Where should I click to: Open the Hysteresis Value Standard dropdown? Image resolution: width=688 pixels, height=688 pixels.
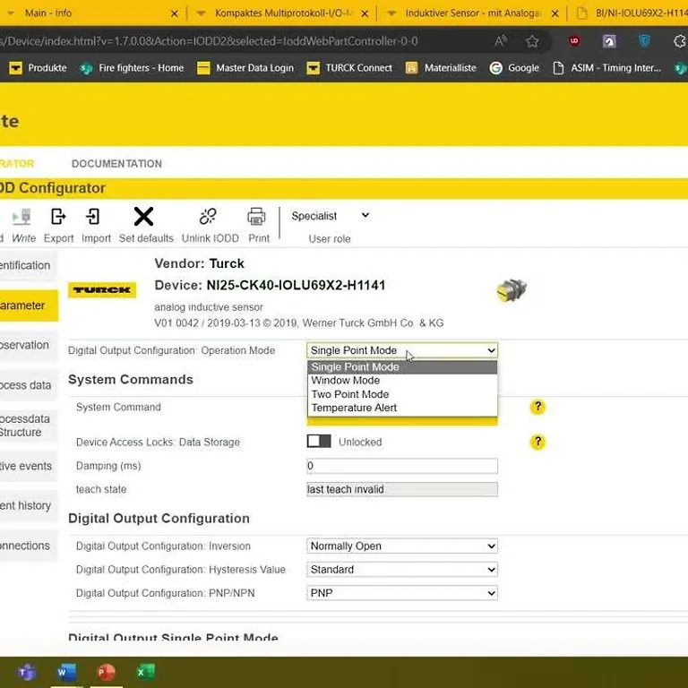[402, 570]
